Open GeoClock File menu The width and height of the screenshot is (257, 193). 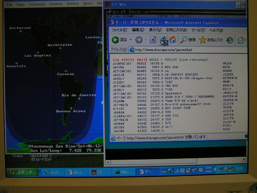click(9, 4)
